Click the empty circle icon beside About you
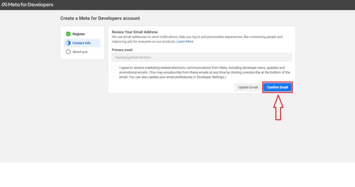 [x=68, y=52]
